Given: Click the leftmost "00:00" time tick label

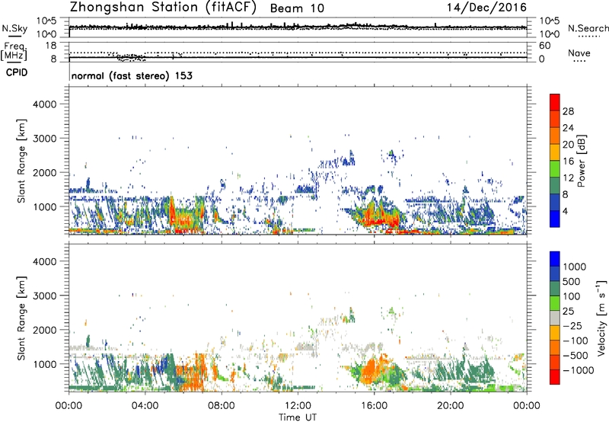Looking at the screenshot, I should coord(69,406).
